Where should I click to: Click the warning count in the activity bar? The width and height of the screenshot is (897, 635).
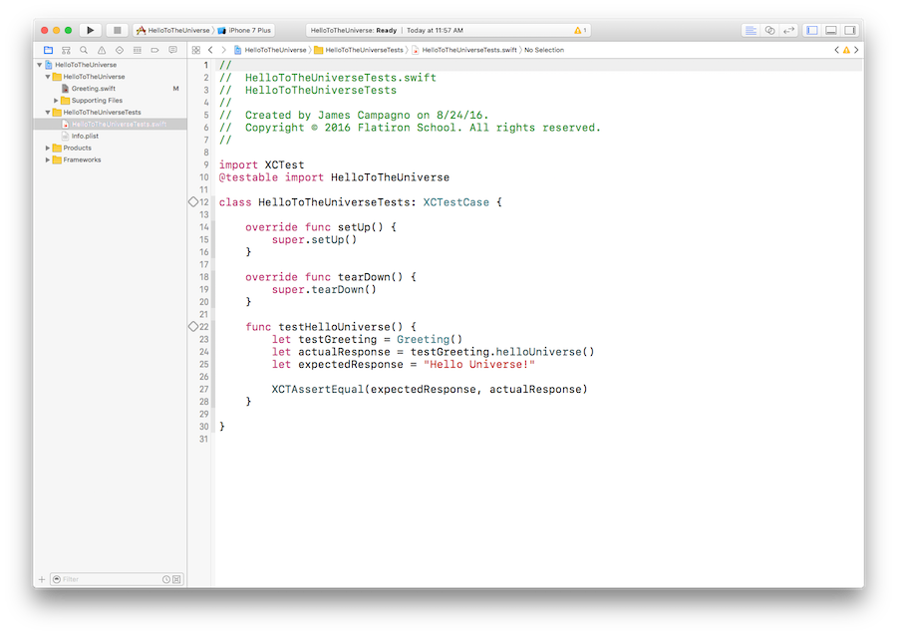(580, 30)
